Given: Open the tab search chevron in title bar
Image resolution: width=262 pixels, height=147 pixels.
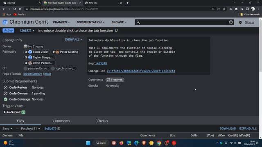Looking at the screenshot, I should click(235, 3).
